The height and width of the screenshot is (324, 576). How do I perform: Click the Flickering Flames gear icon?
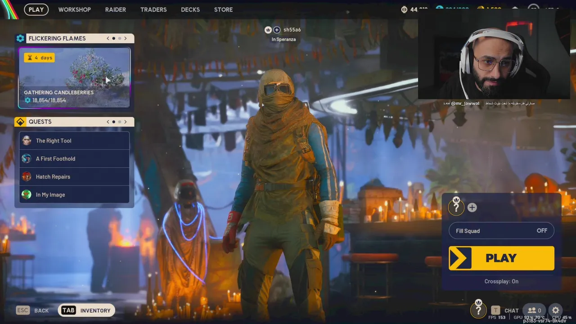20,38
